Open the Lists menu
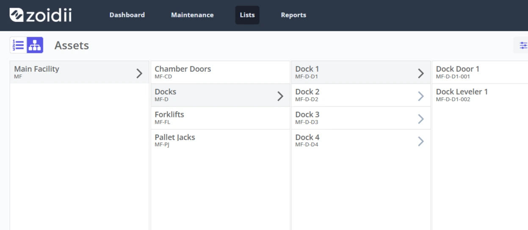This screenshot has width=528, height=230. pos(247,15)
